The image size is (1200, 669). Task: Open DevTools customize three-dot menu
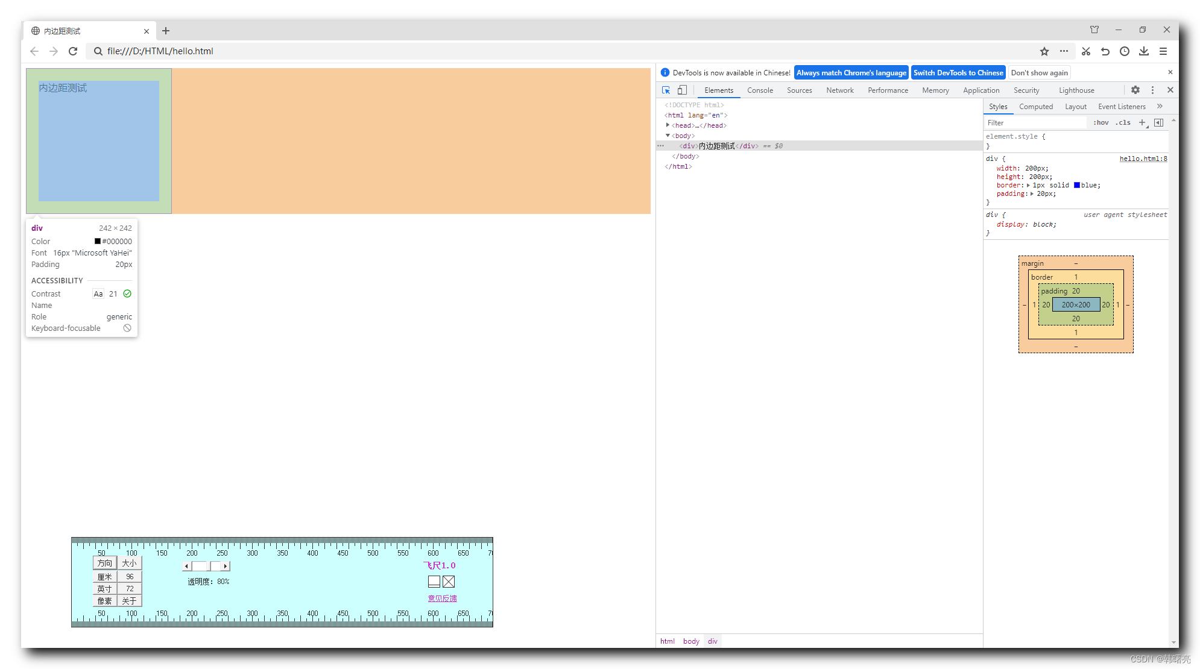click(x=1152, y=90)
